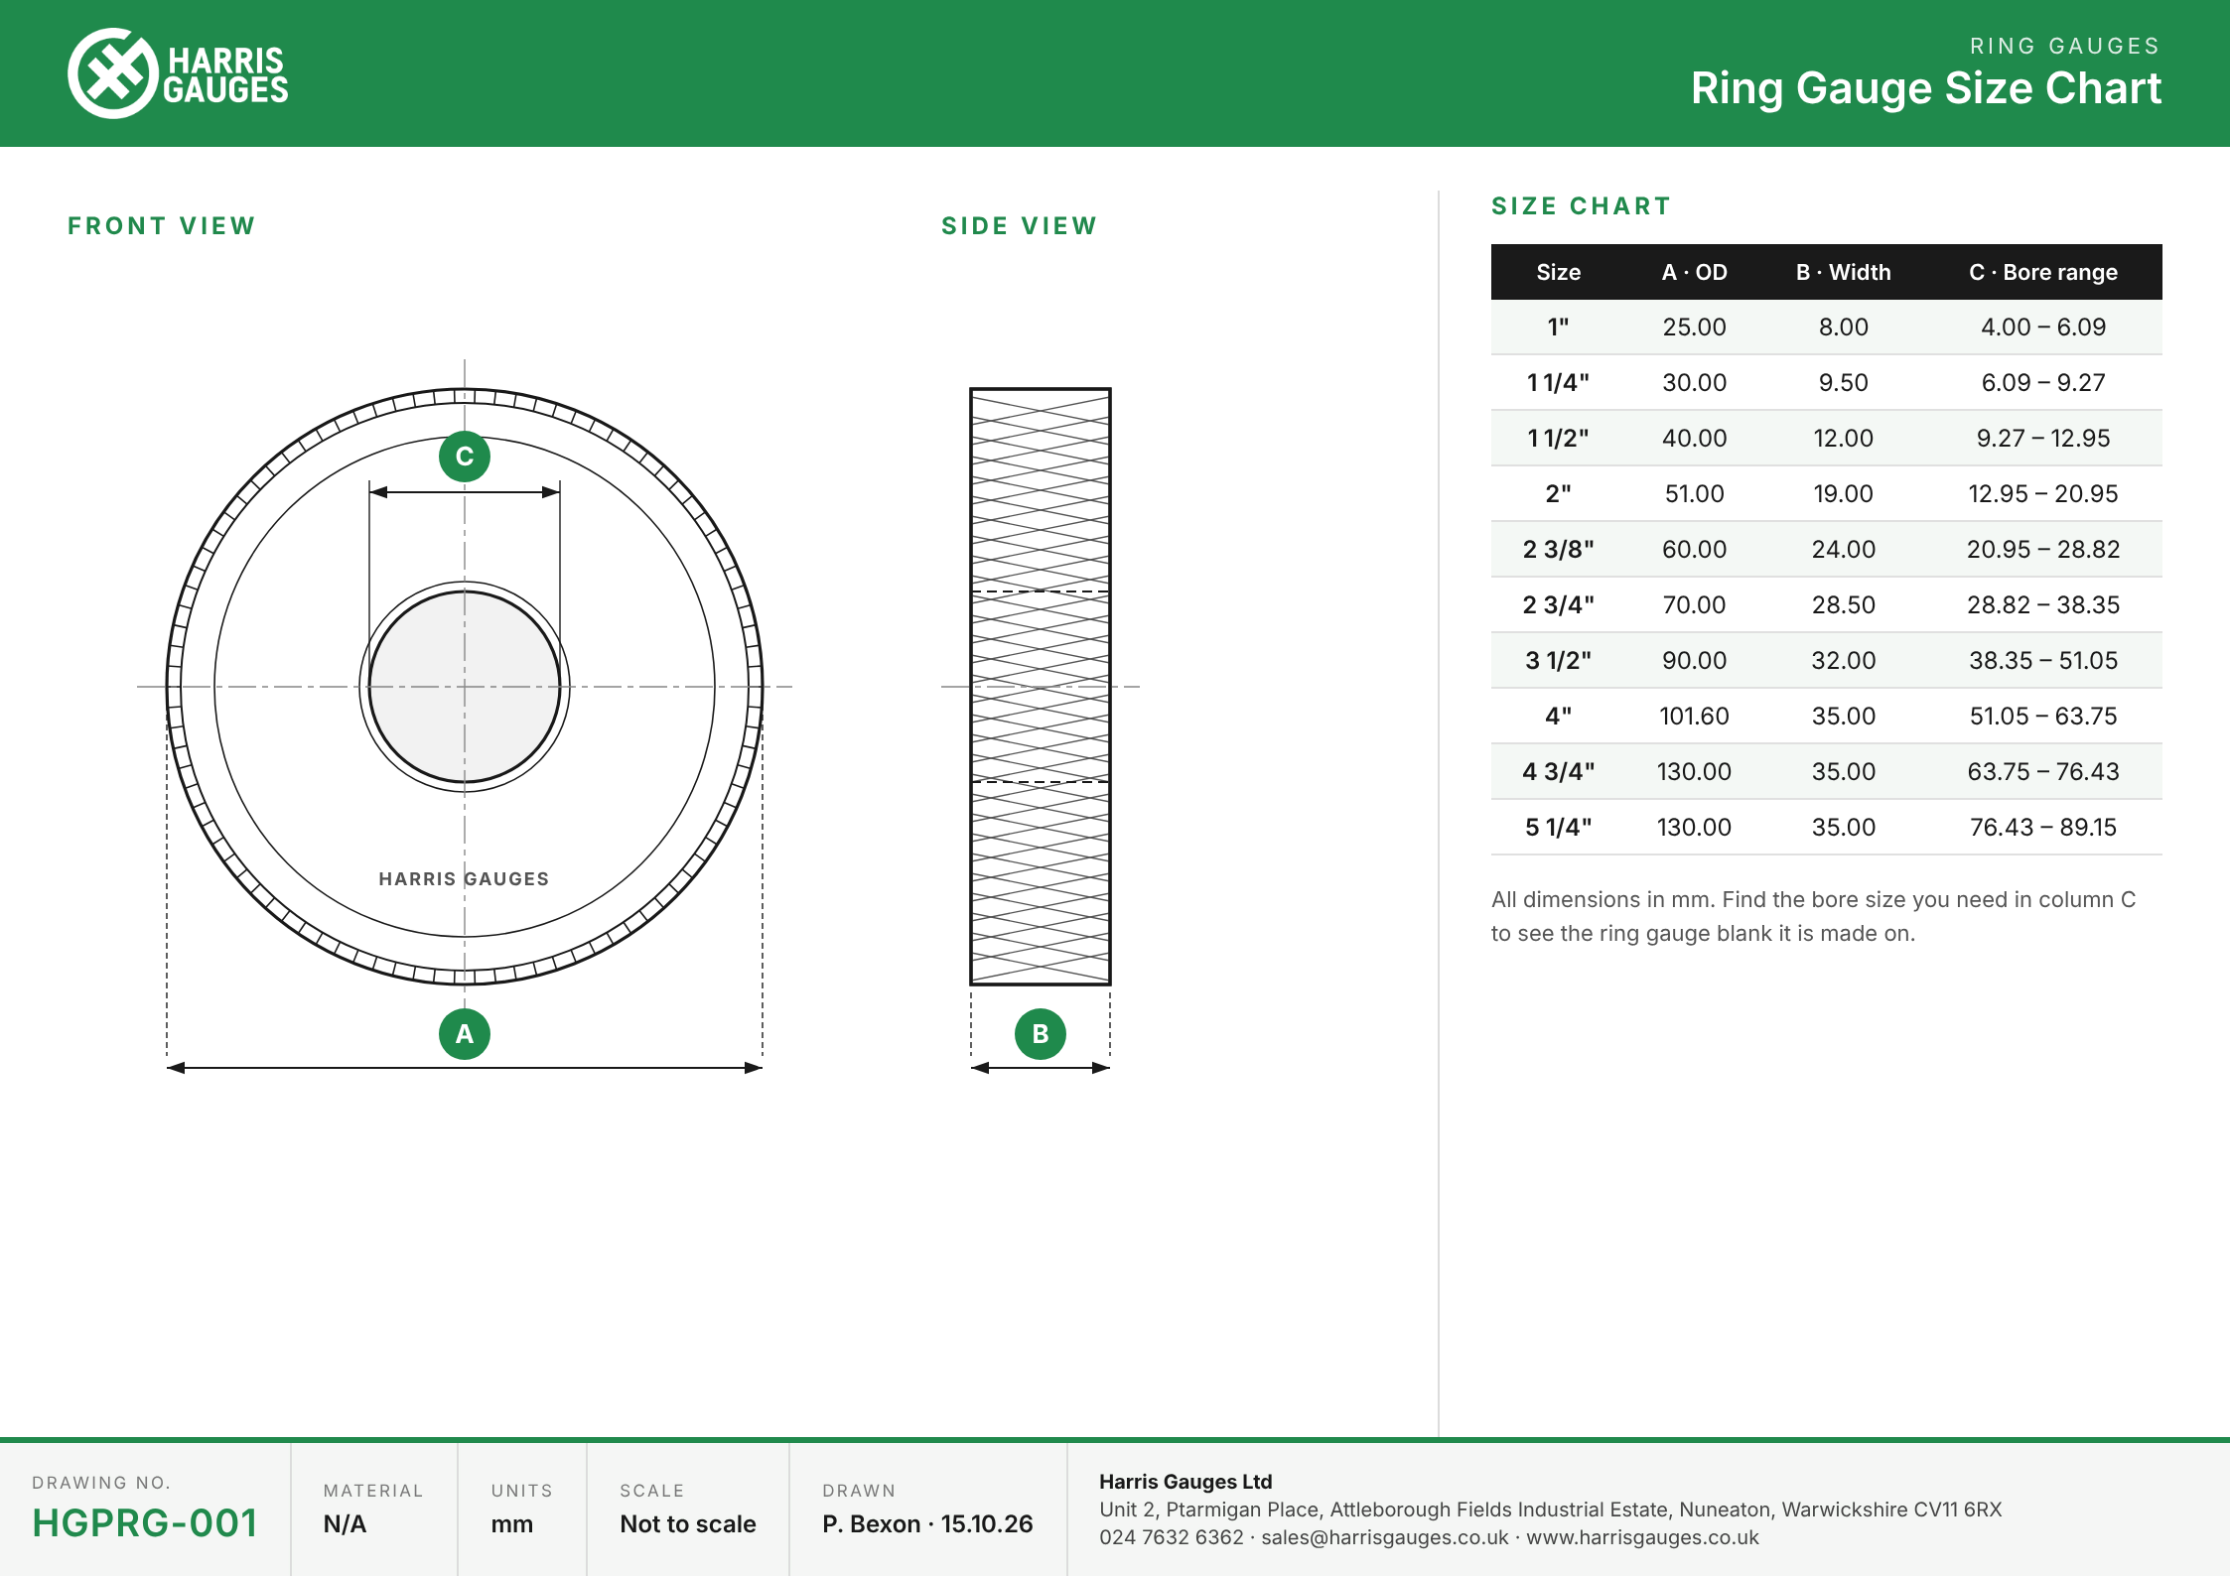Click the 3 1/2" size cell

(x=1559, y=661)
